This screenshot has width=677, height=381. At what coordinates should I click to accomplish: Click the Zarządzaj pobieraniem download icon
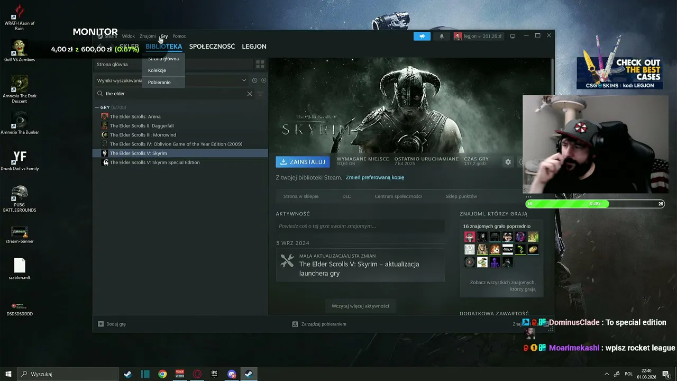[295, 324]
